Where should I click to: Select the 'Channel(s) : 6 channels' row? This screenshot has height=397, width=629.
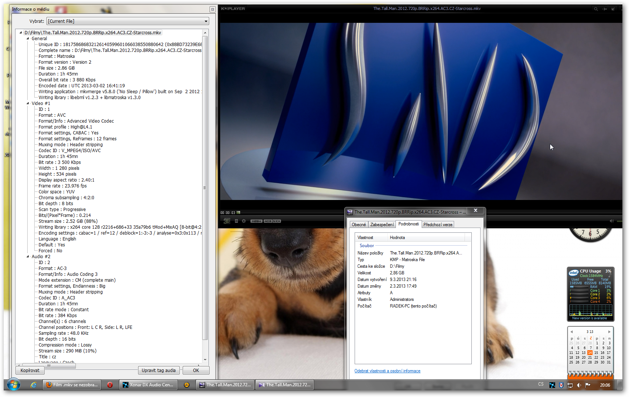coord(62,322)
